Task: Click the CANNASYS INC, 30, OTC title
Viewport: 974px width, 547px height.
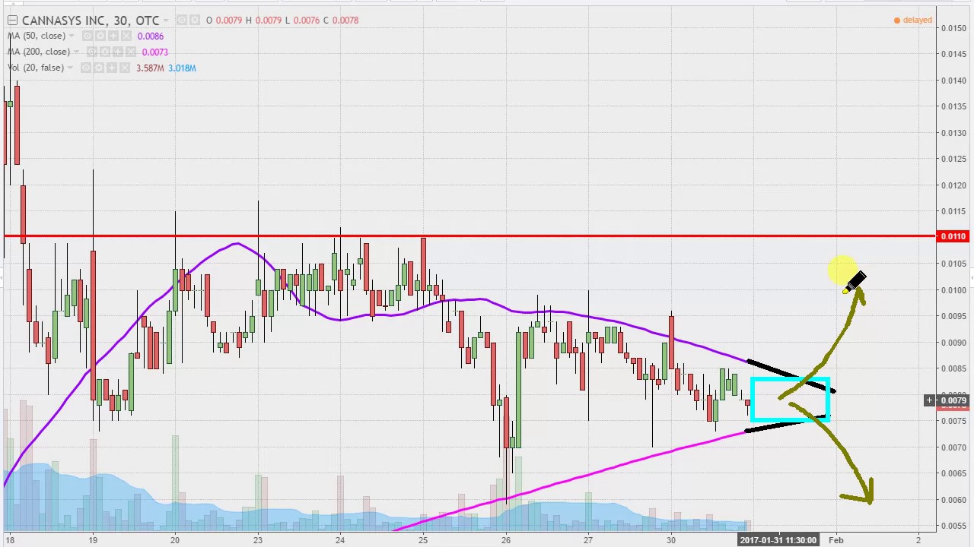Action: [91, 21]
